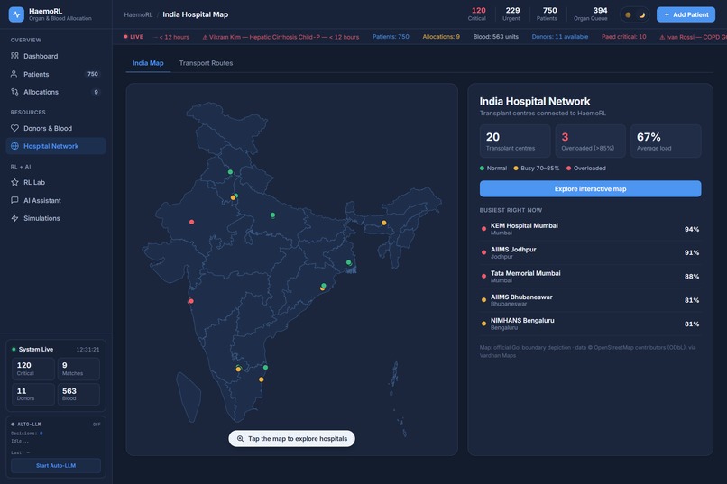The width and height of the screenshot is (727, 484).
Task: Switch to the India Map tab
Action: [148, 63]
